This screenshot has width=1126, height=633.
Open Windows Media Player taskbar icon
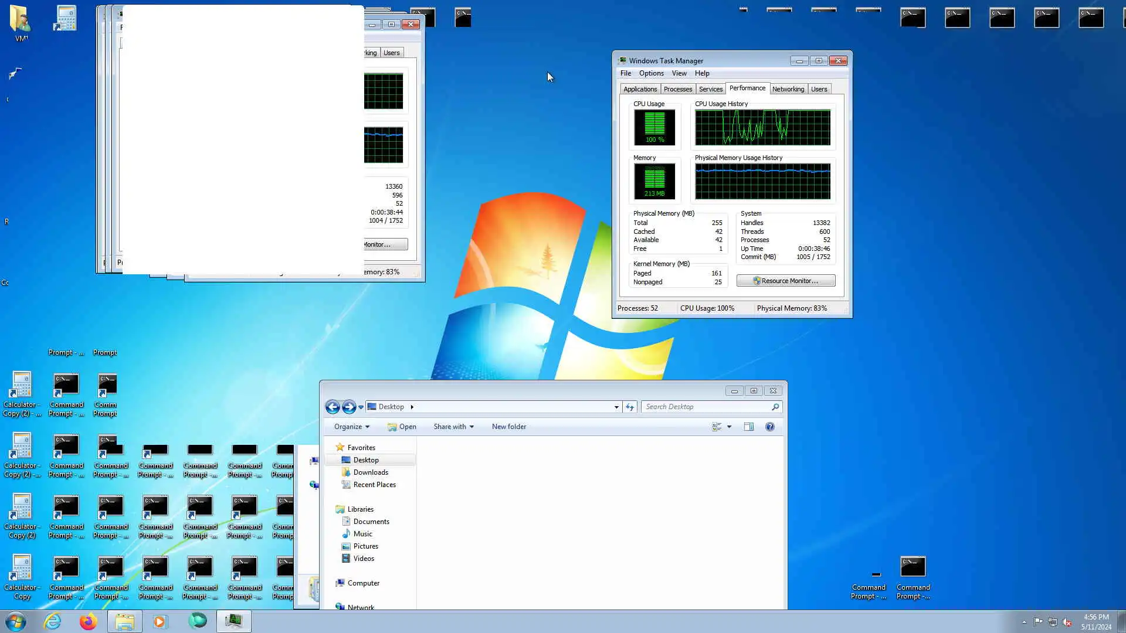point(160,621)
